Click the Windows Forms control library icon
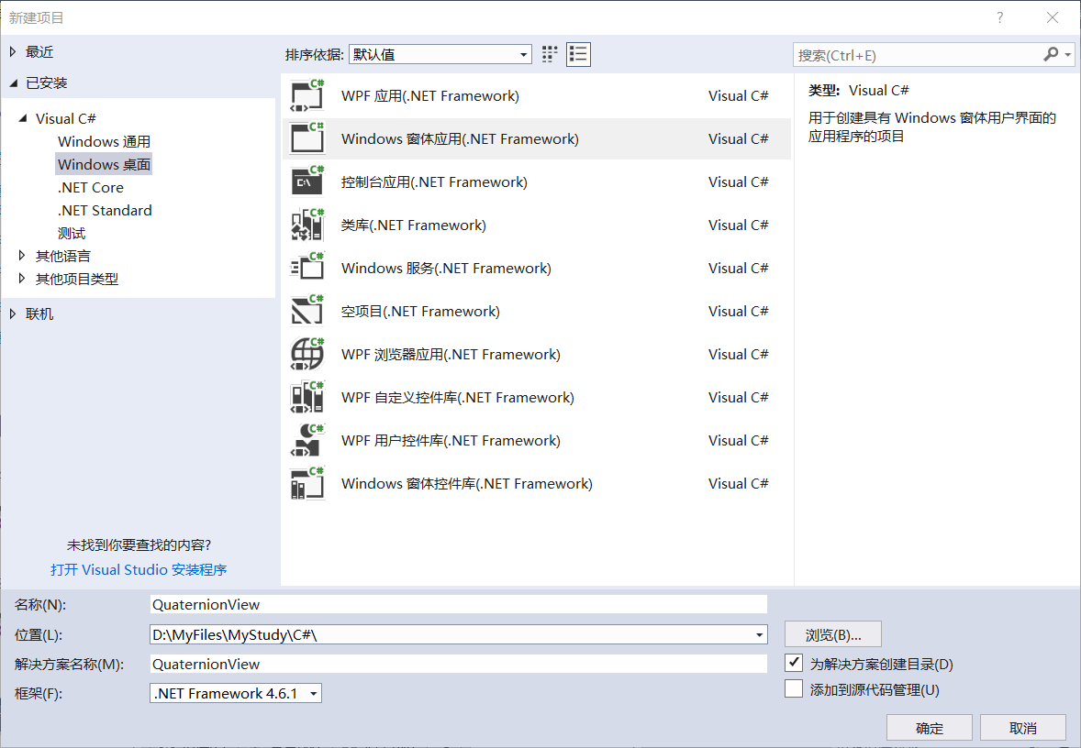This screenshot has width=1081, height=748. click(x=306, y=483)
